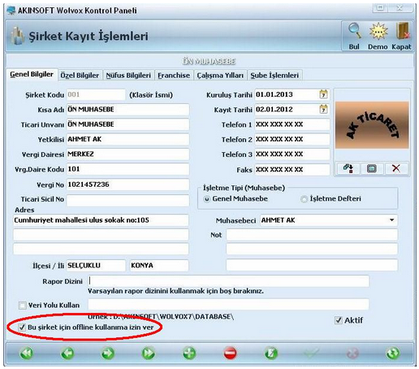Jump to last record navigation button
This screenshot has width=419, height=369.
point(149,354)
